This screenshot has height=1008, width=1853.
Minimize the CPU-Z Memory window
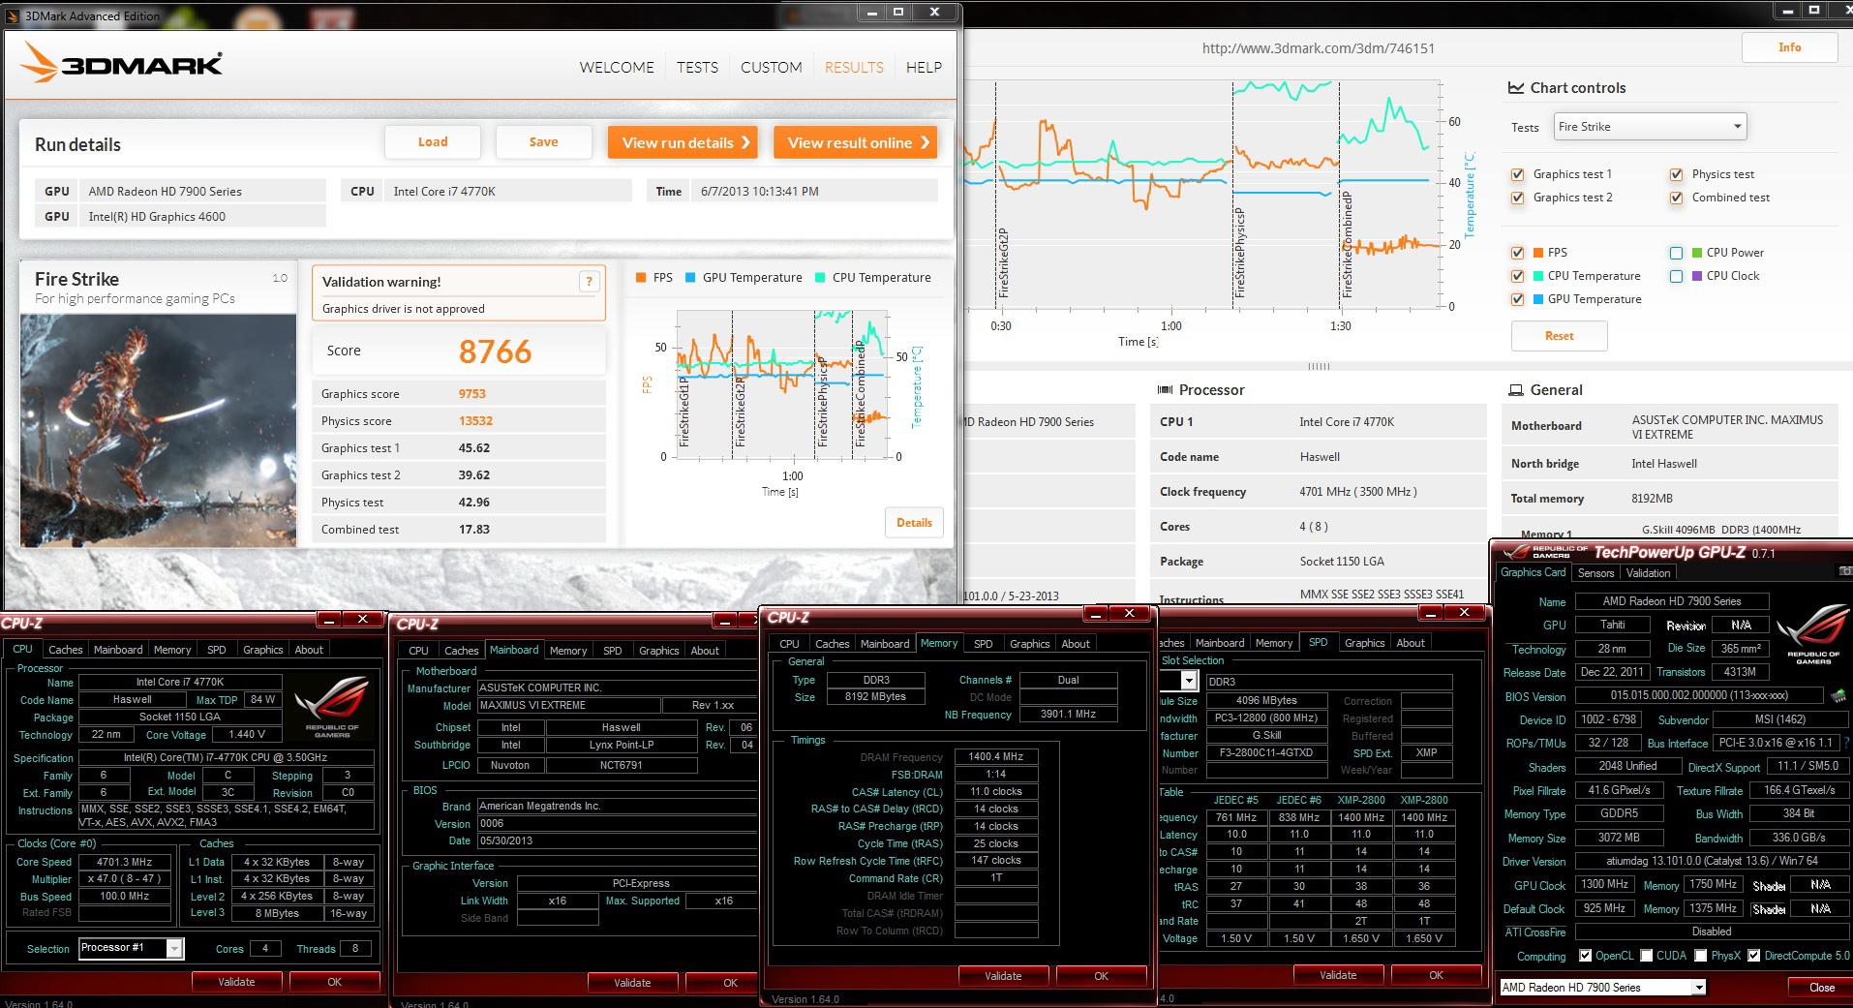coord(1096,614)
